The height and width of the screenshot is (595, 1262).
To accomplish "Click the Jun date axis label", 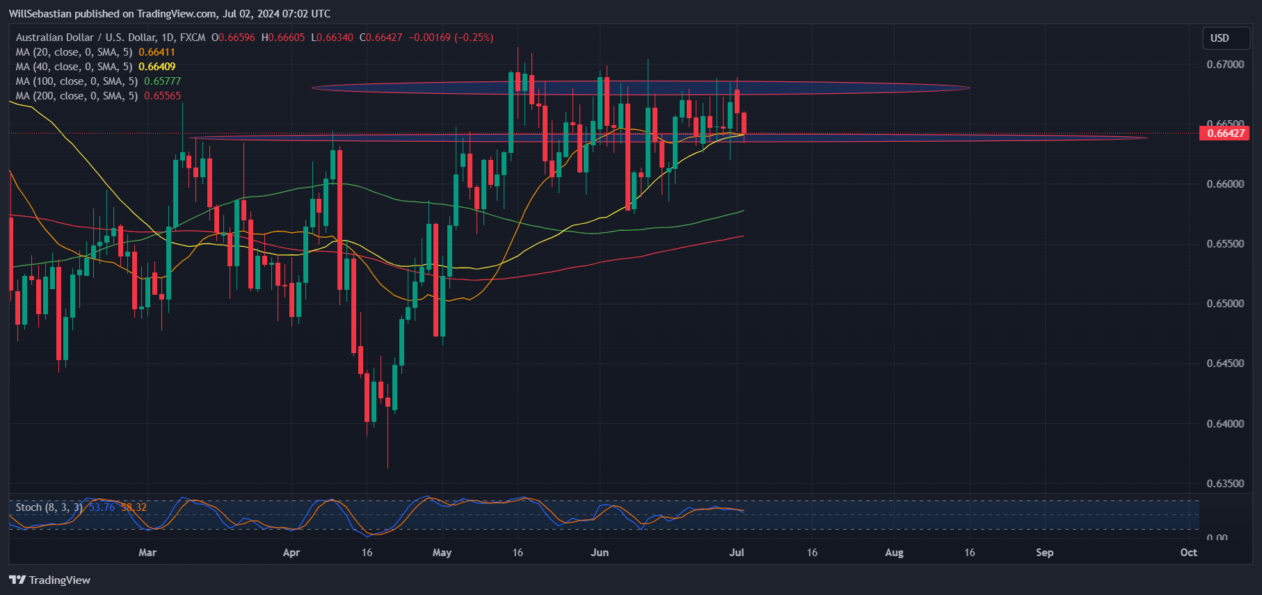I will [x=600, y=553].
